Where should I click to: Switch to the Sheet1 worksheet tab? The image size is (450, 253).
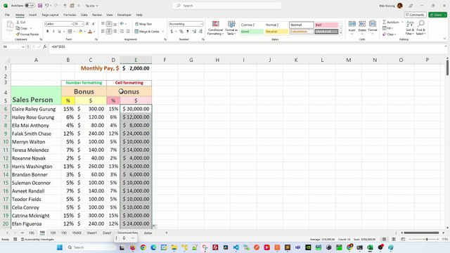(x=92, y=233)
